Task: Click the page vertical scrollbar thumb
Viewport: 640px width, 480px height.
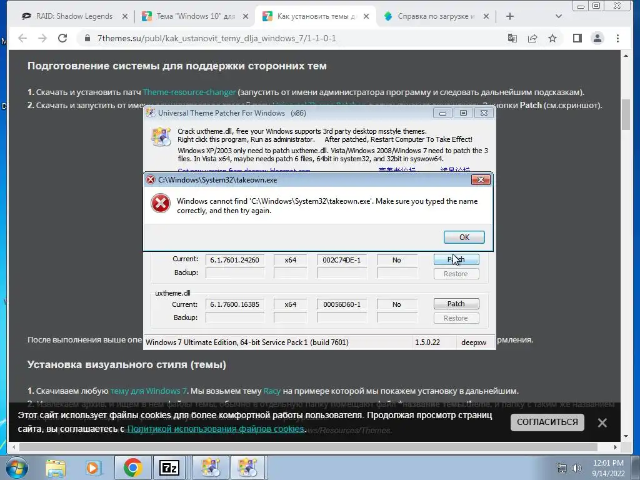Action: coord(626,114)
